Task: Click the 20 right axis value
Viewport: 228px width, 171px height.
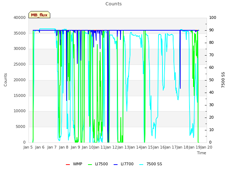Action: [x=211, y=118]
